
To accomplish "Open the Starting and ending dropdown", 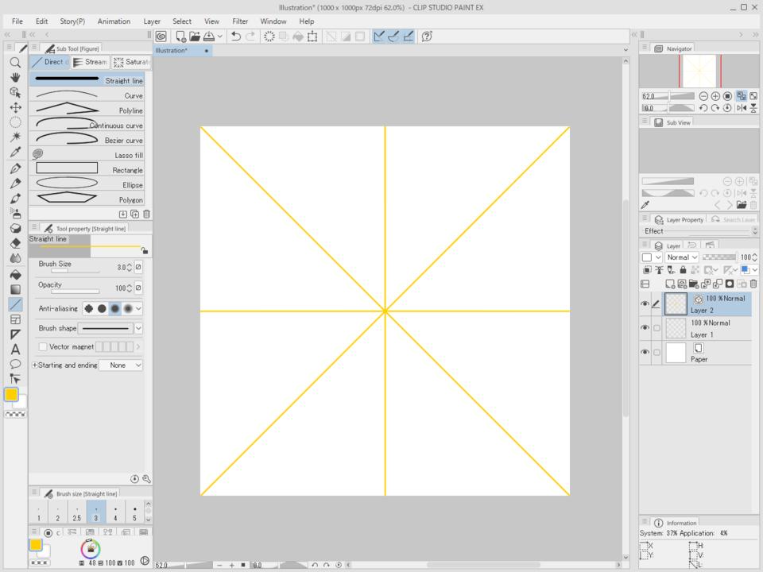I will coord(121,365).
